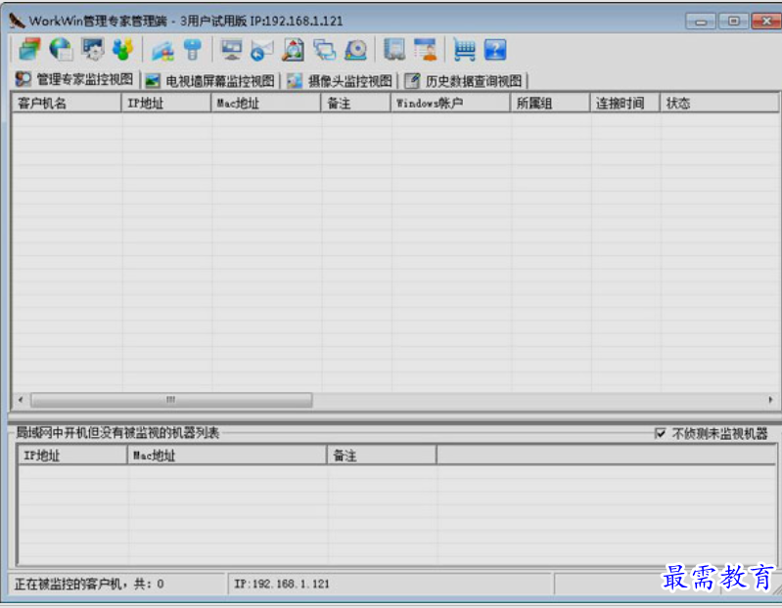Image resolution: width=782 pixels, height=608 pixels.
Task: Click IP地址 header in unmonitored machines list
Action: (72, 456)
